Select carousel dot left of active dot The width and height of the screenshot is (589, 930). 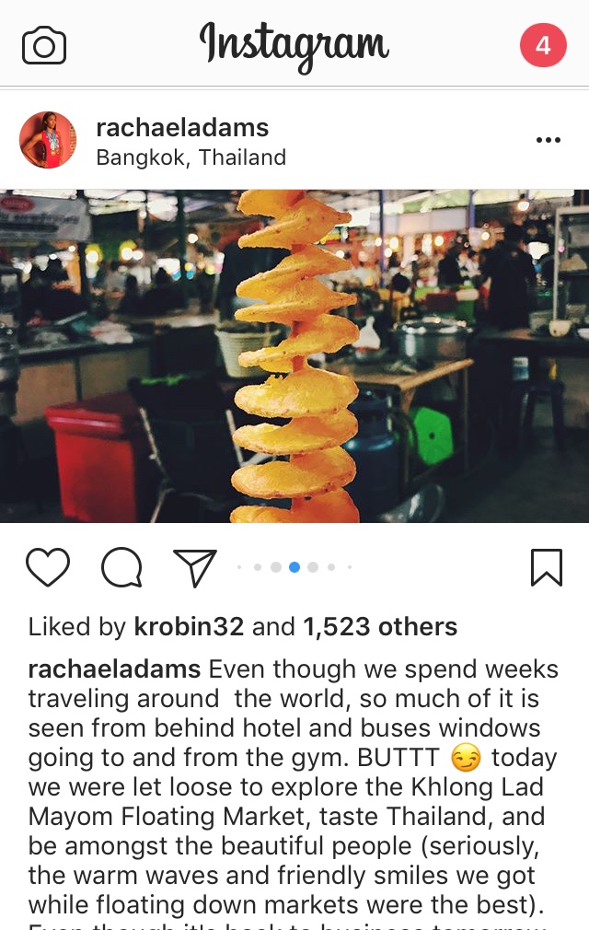276,567
